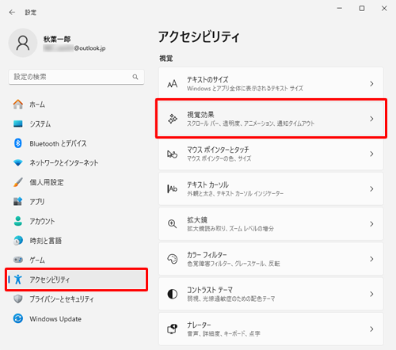Click the アプリ sidebar label
The width and height of the screenshot is (396, 350).
pyautogui.click(x=37, y=202)
